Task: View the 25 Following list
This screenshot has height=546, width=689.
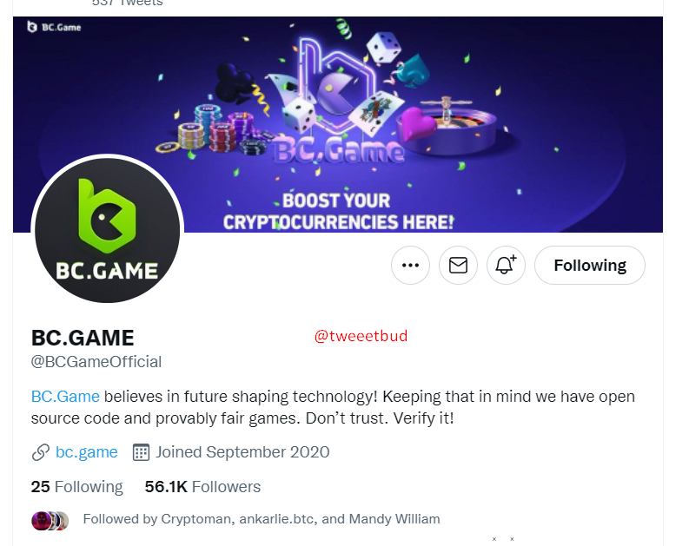Action: 76,487
